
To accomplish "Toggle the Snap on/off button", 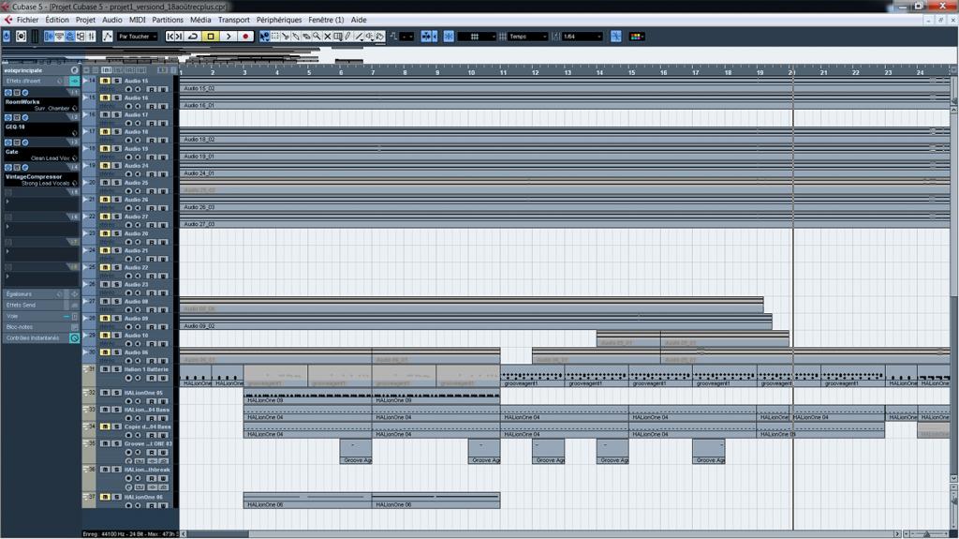I will coord(449,37).
